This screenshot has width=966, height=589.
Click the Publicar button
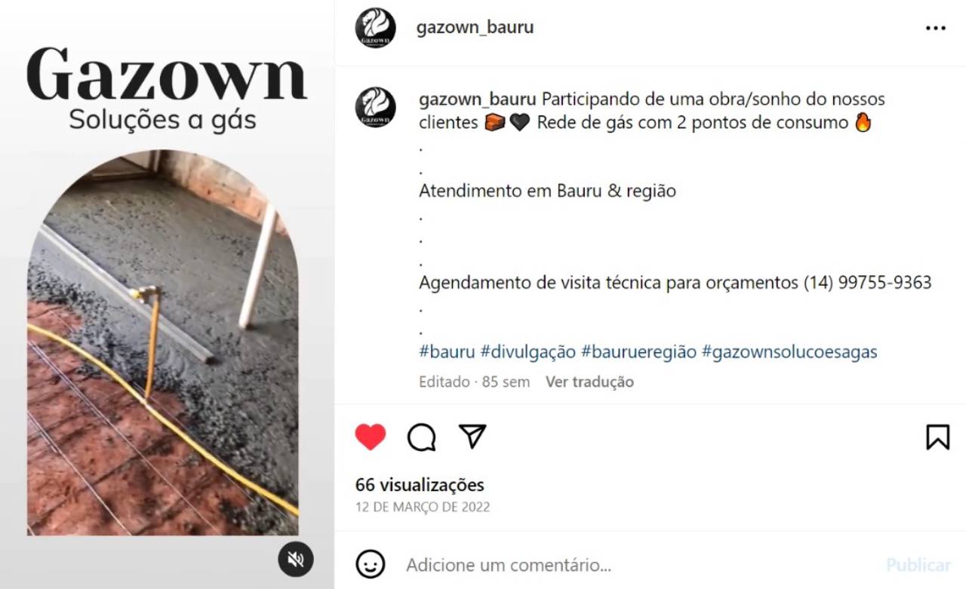(x=918, y=565)
